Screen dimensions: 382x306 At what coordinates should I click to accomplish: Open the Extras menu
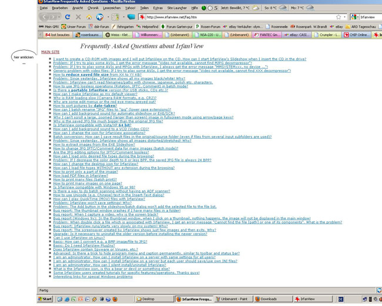158,8
